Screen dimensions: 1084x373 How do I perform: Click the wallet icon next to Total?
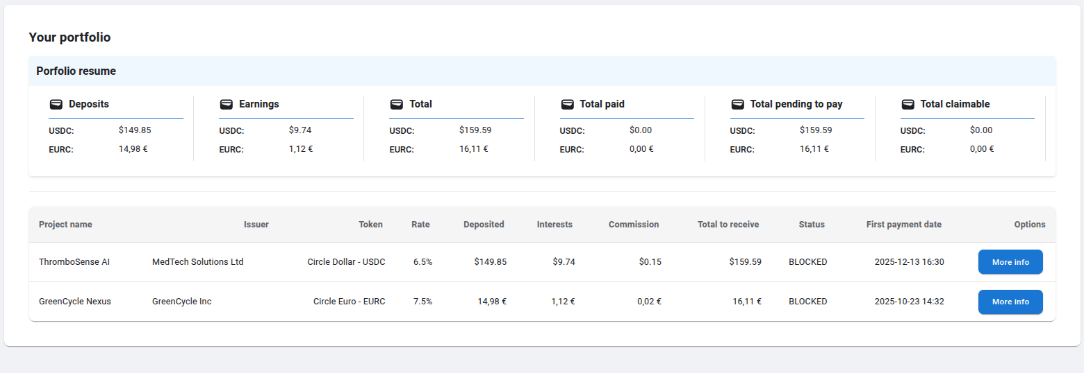click(x=396, y=105)
